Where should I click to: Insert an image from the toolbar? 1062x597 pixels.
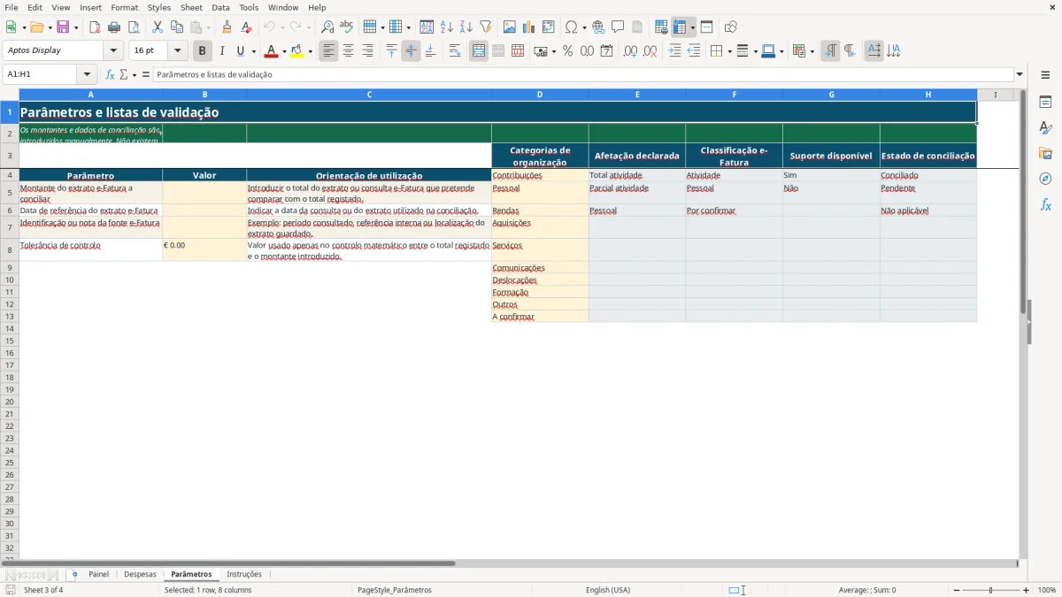tap(510, 27)
